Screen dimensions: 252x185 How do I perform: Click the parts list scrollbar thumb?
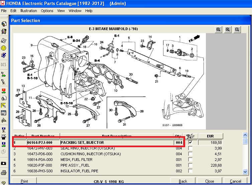(x=245, y=141)
